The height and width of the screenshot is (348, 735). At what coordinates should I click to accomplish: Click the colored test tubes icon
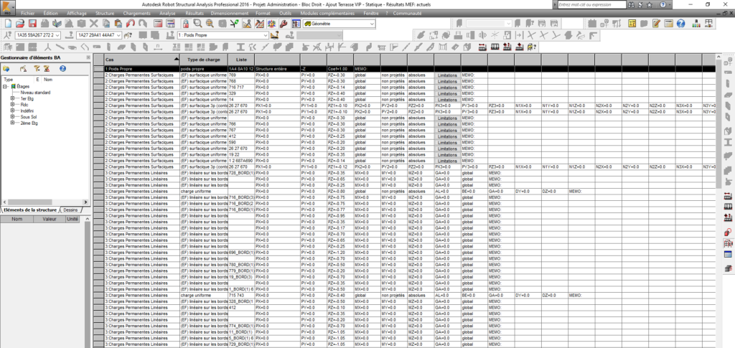pos(697,24)
